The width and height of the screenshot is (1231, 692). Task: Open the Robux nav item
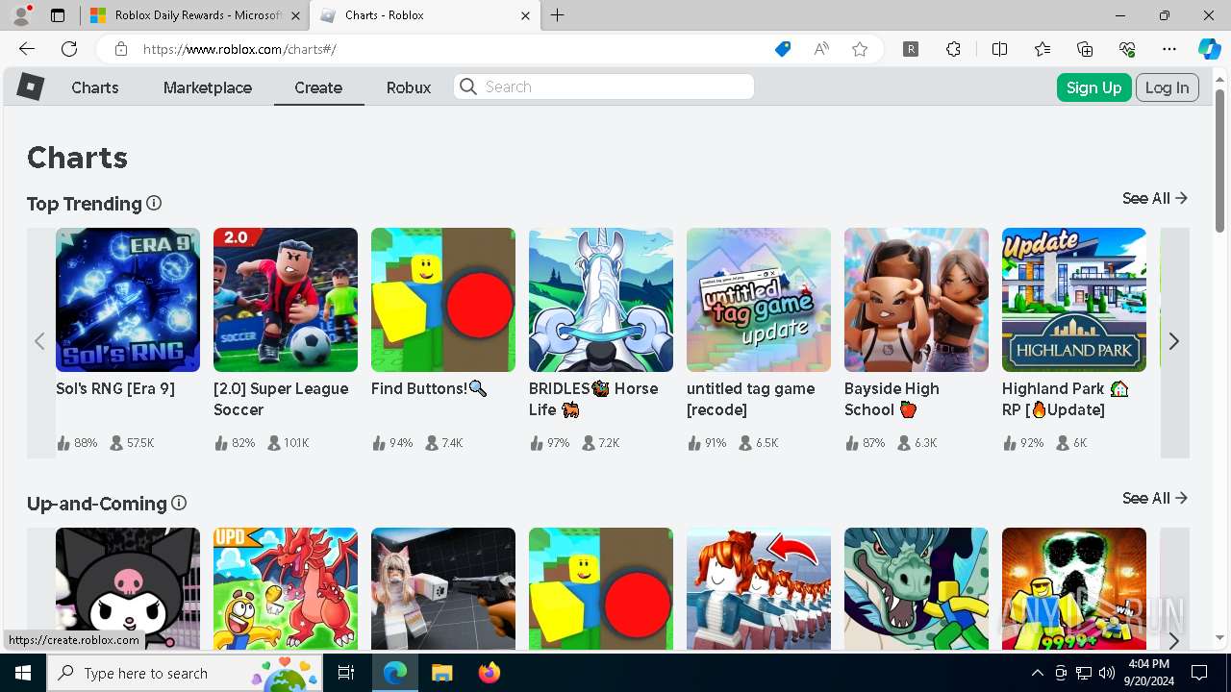click(409, 87)
